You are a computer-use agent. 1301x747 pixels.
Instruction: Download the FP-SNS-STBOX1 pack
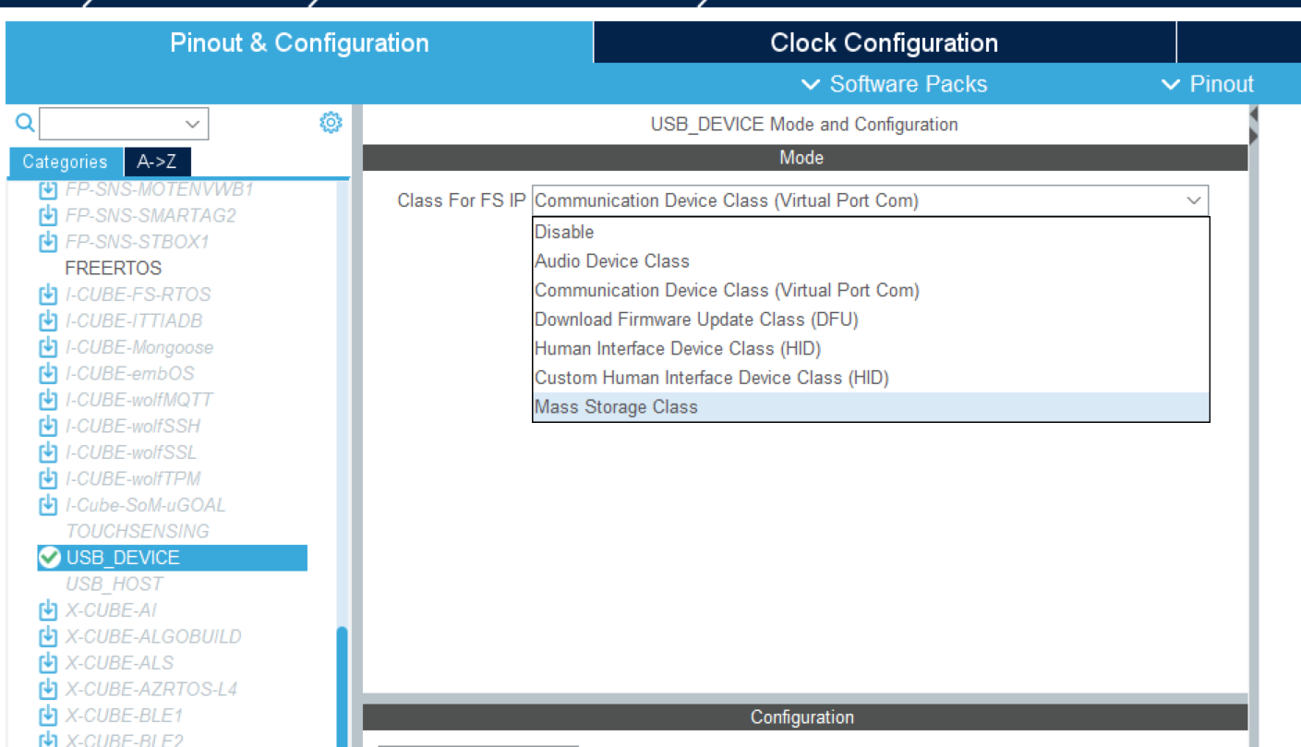click(x=47, y=241)
